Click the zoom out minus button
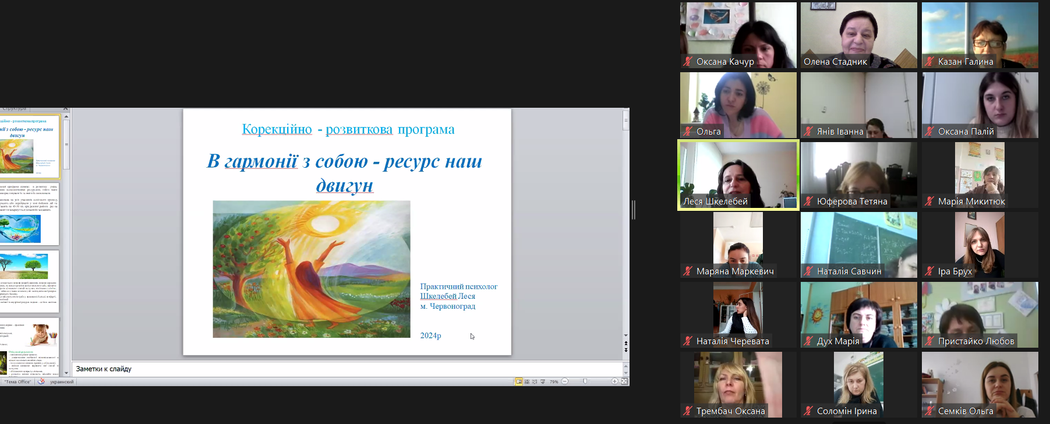The height and width of the screenshot is (424, 1050). click(x=565, y=381)
